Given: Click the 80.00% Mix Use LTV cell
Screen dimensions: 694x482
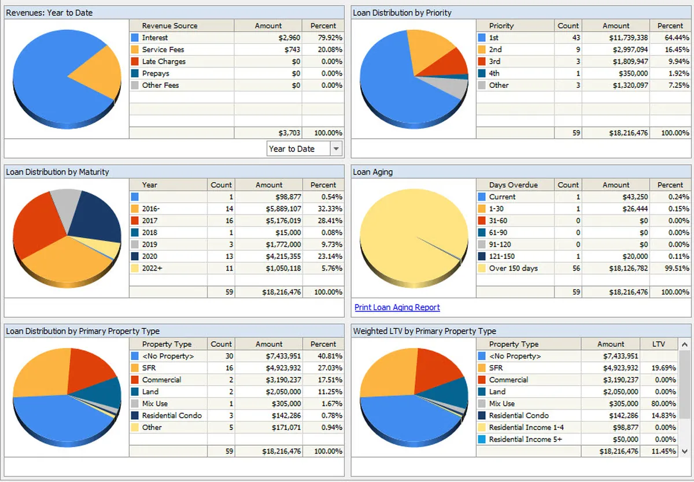Looking at the screenshot, I should click(x=659, y=404).
